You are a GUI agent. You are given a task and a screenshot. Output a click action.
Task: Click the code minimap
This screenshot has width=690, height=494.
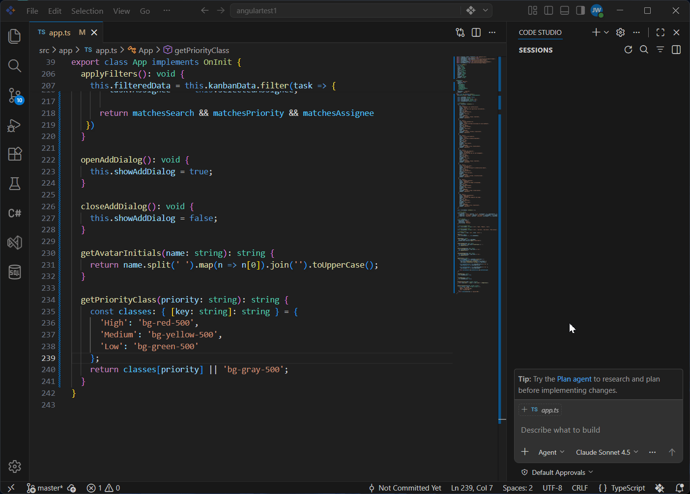point(477,174)
